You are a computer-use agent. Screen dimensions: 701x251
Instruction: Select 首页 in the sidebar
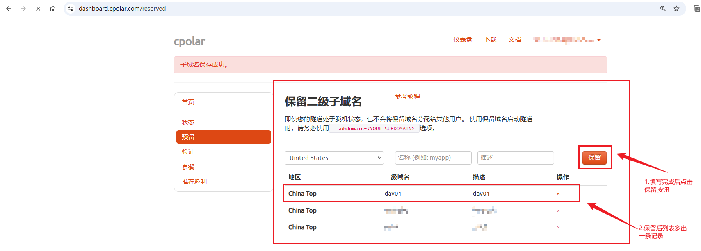(188, 102)
